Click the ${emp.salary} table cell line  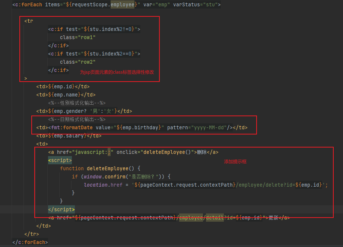69,136
